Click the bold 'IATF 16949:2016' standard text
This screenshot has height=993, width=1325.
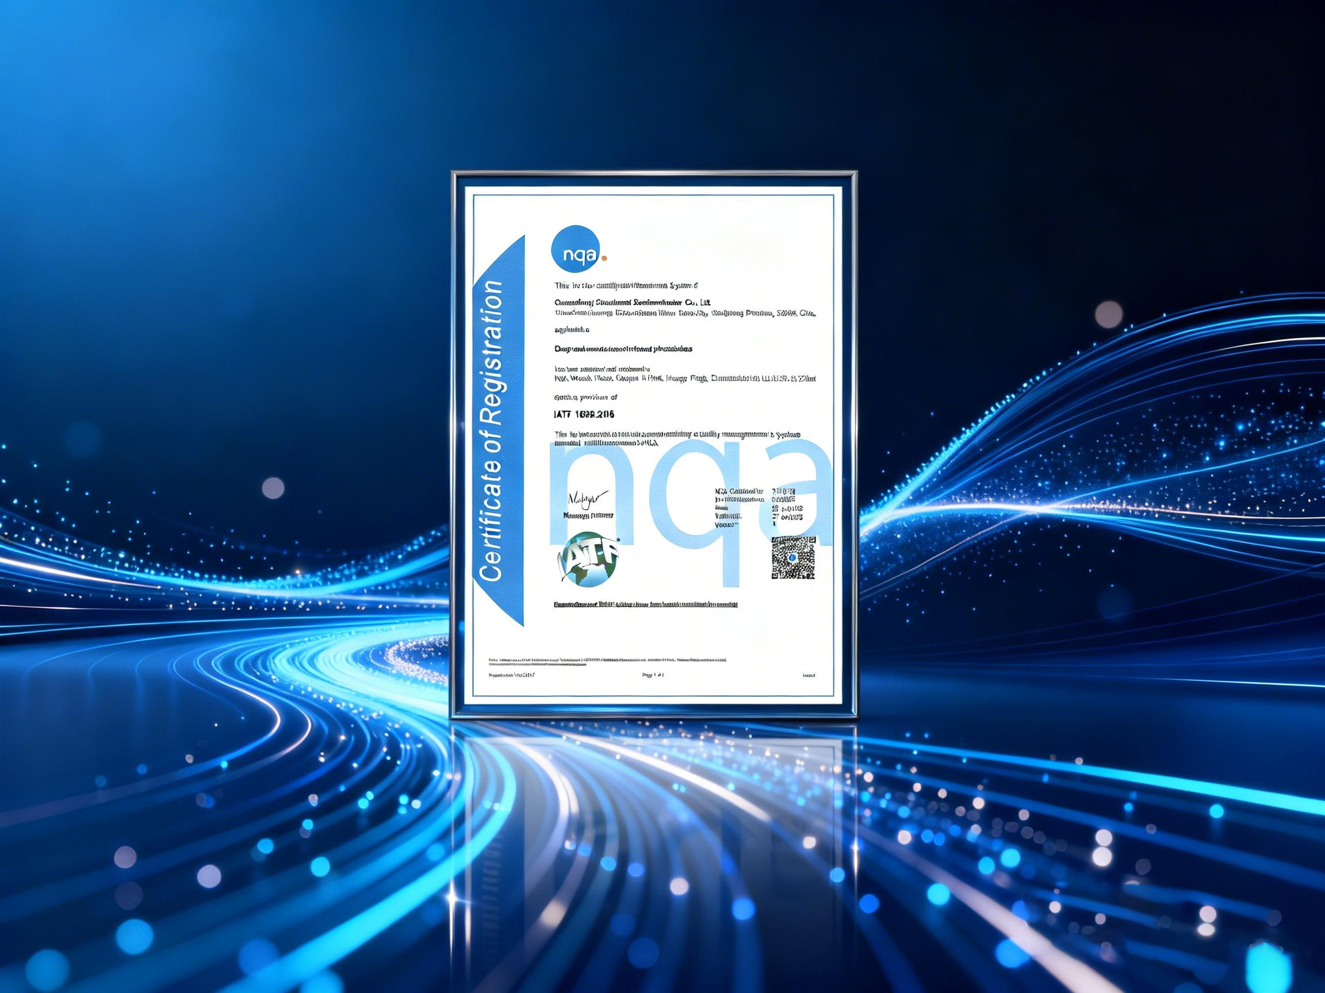(x=584, y=414)
